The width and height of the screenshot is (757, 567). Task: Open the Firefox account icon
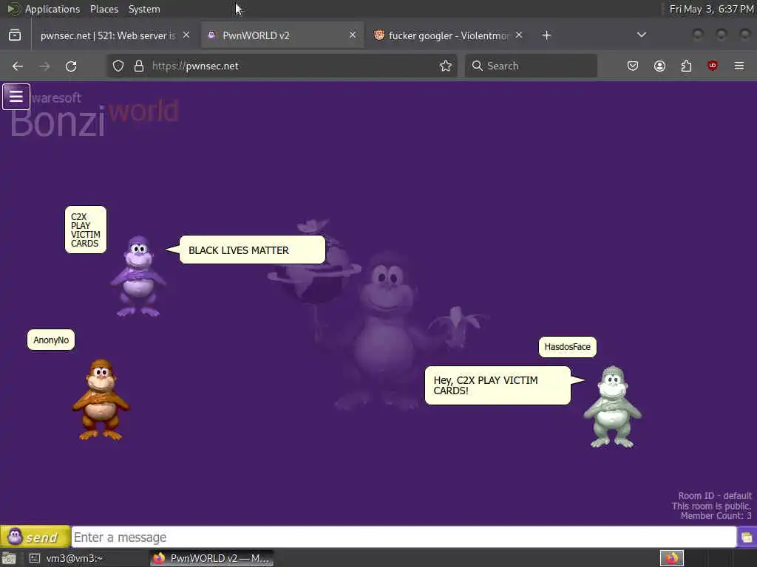659,66
